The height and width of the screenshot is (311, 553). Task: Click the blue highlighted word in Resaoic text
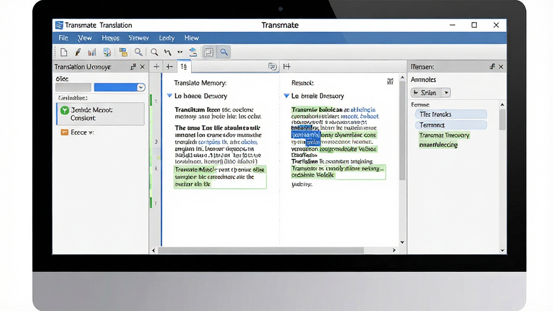coord(306,135)
